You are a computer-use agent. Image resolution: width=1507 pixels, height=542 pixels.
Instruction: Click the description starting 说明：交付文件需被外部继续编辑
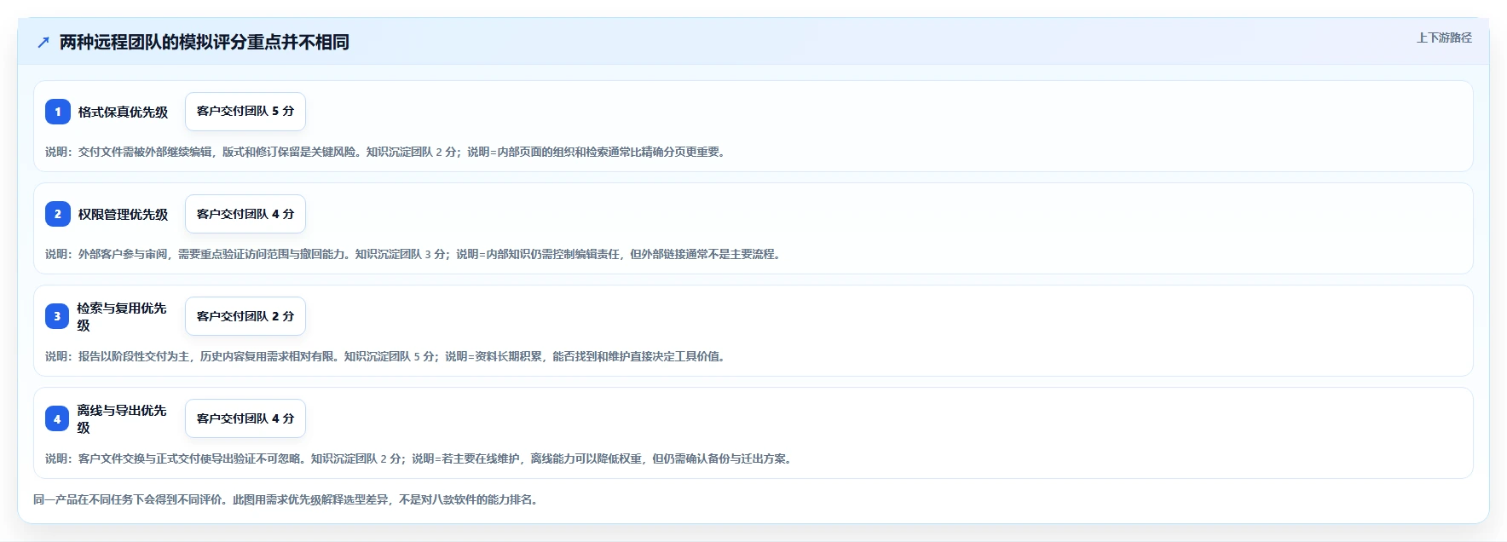point(385,152)
